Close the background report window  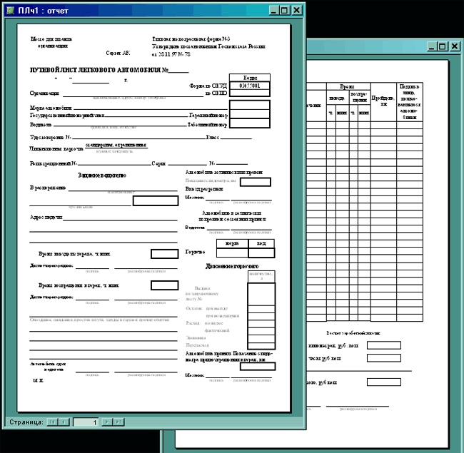tap(455, 46)
